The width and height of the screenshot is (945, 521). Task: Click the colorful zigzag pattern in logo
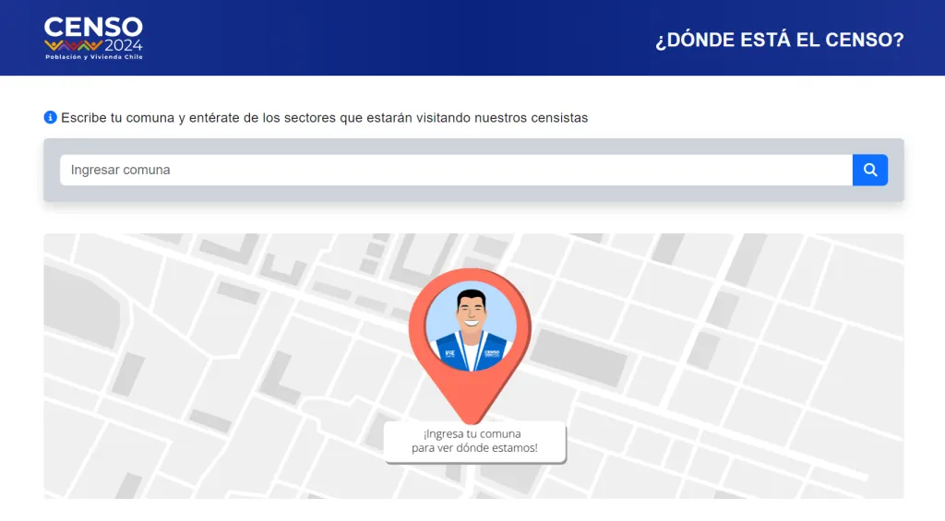(x=73, y=45)
